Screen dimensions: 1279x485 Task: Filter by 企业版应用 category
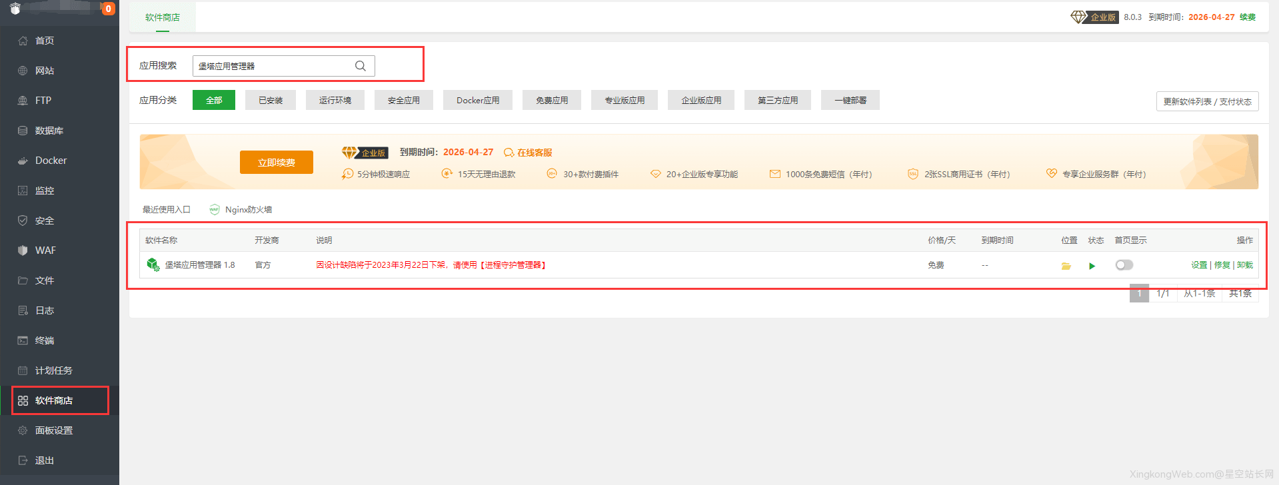coord(701,100)
